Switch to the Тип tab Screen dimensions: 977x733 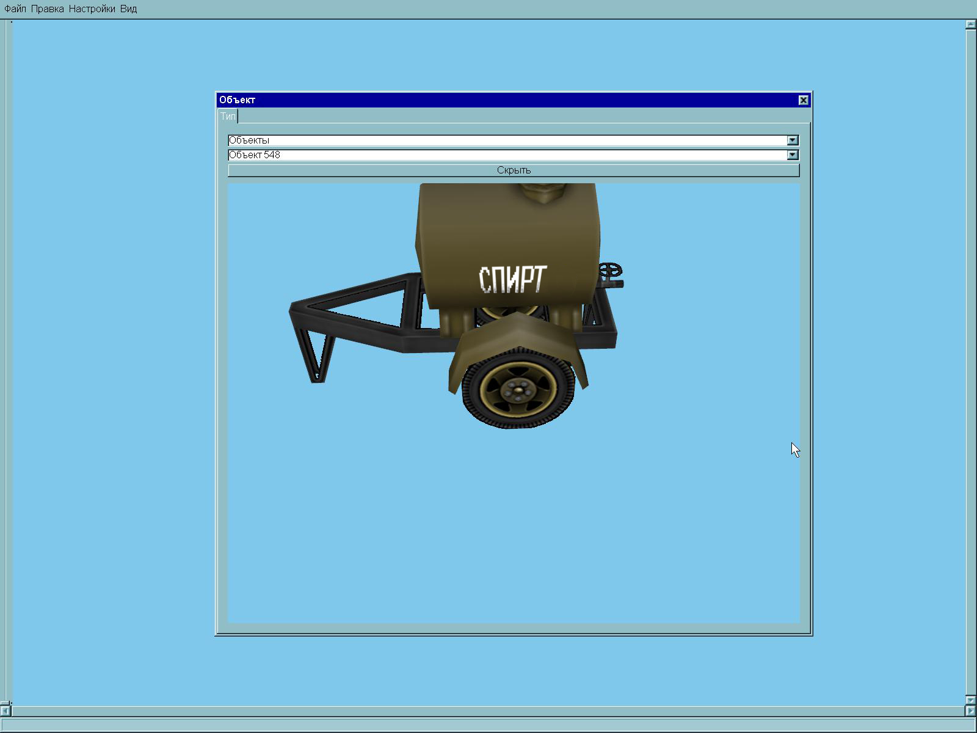click(228, 116)
